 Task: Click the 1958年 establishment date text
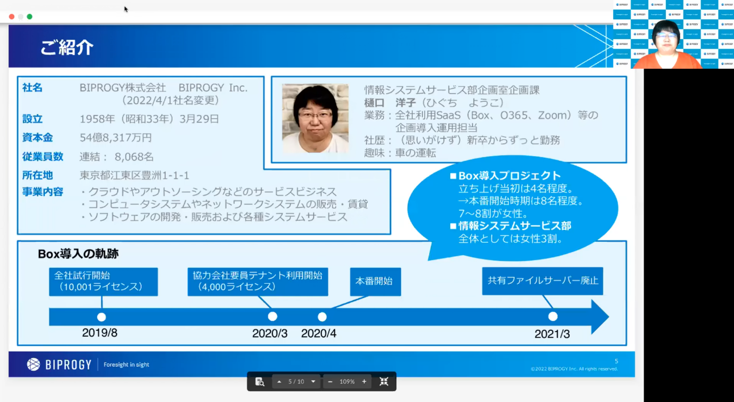[x=149, y=119]
